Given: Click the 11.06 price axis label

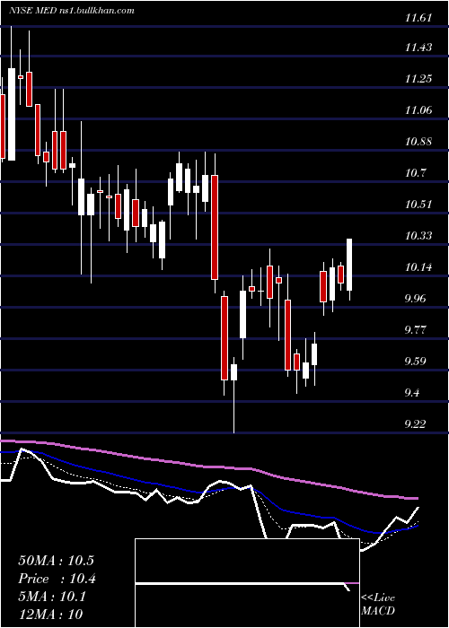Looking at the screenshot, I should (418, 110).
